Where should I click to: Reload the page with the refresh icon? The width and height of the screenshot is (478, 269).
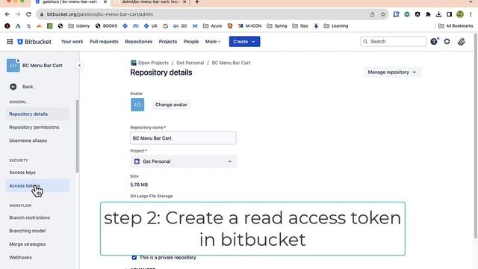click(x=28, y=14)
